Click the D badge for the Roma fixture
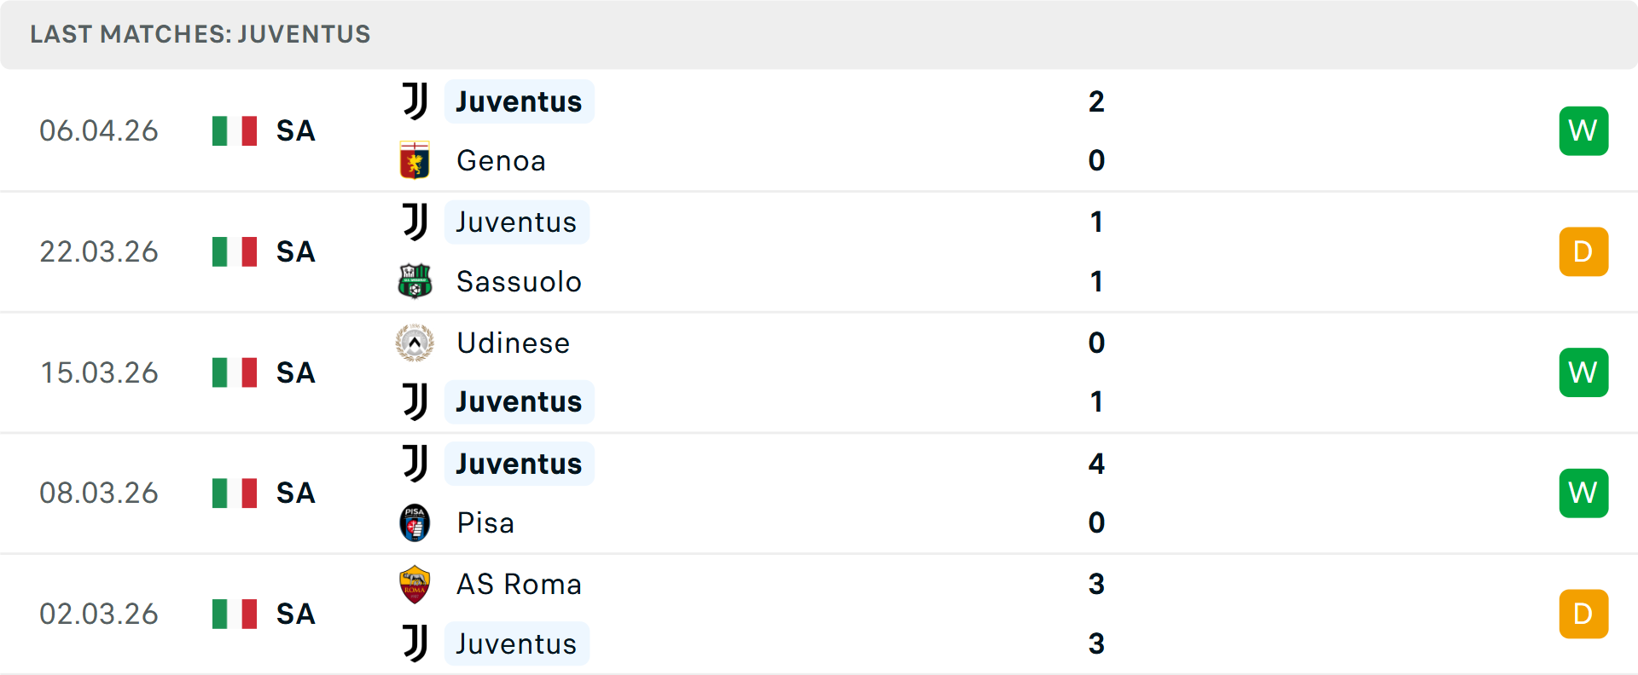1638x675 pixels. coord(1583,613)
